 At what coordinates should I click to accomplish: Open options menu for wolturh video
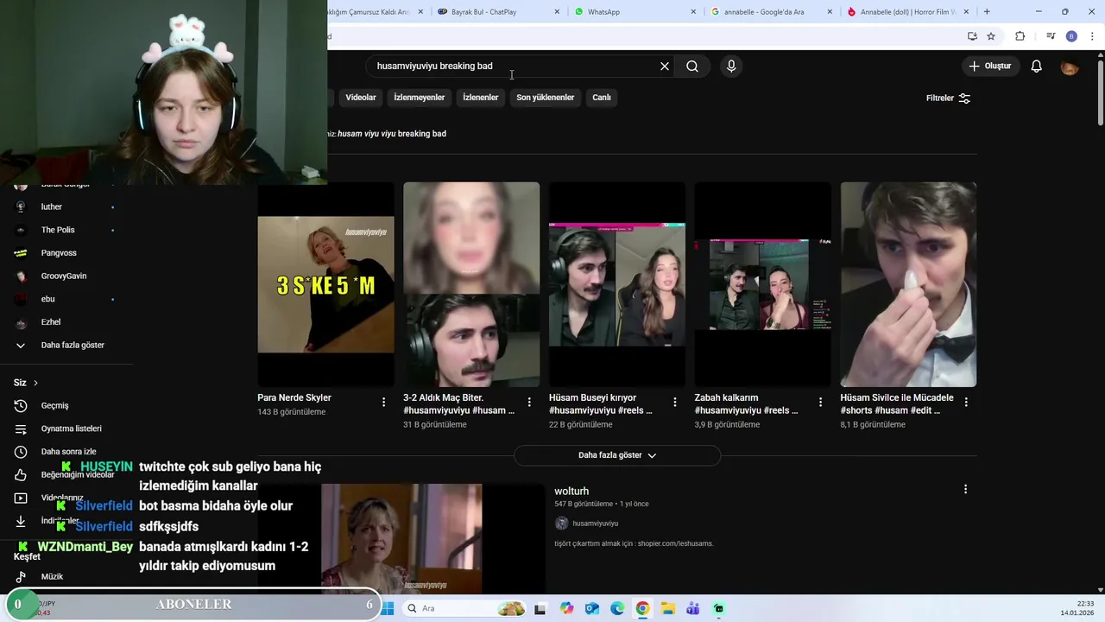point(965,489)
